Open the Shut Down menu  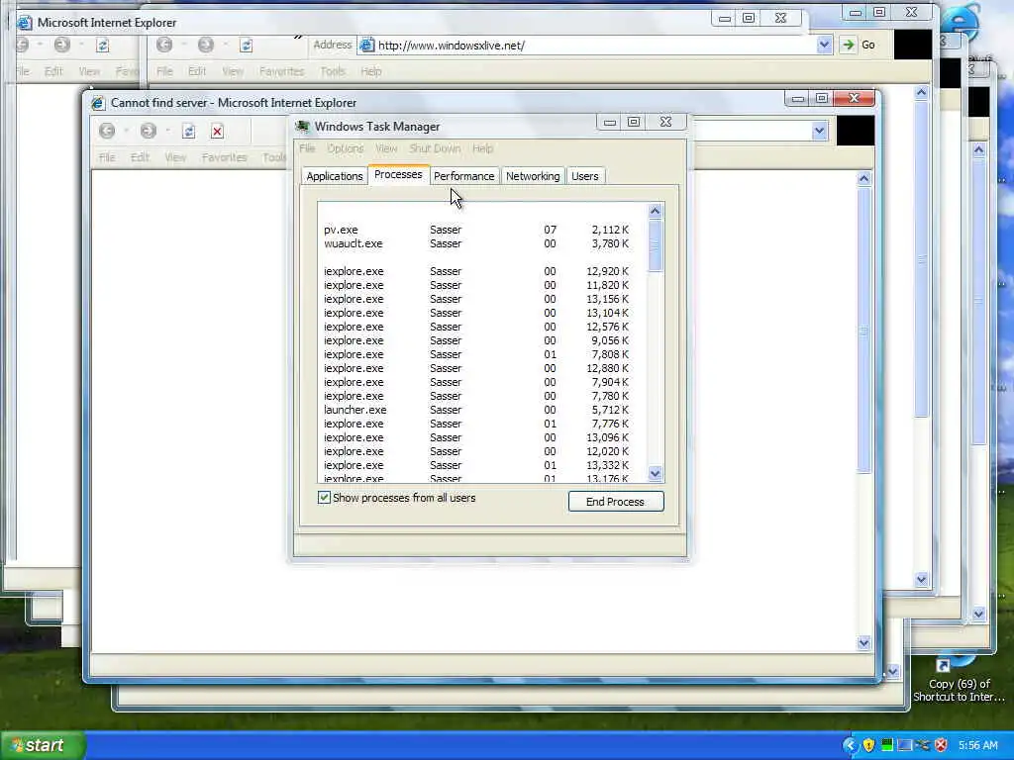(435, 148)
